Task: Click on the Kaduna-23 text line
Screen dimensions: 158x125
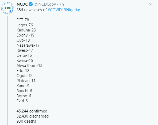Action: (x=26, y=30)
